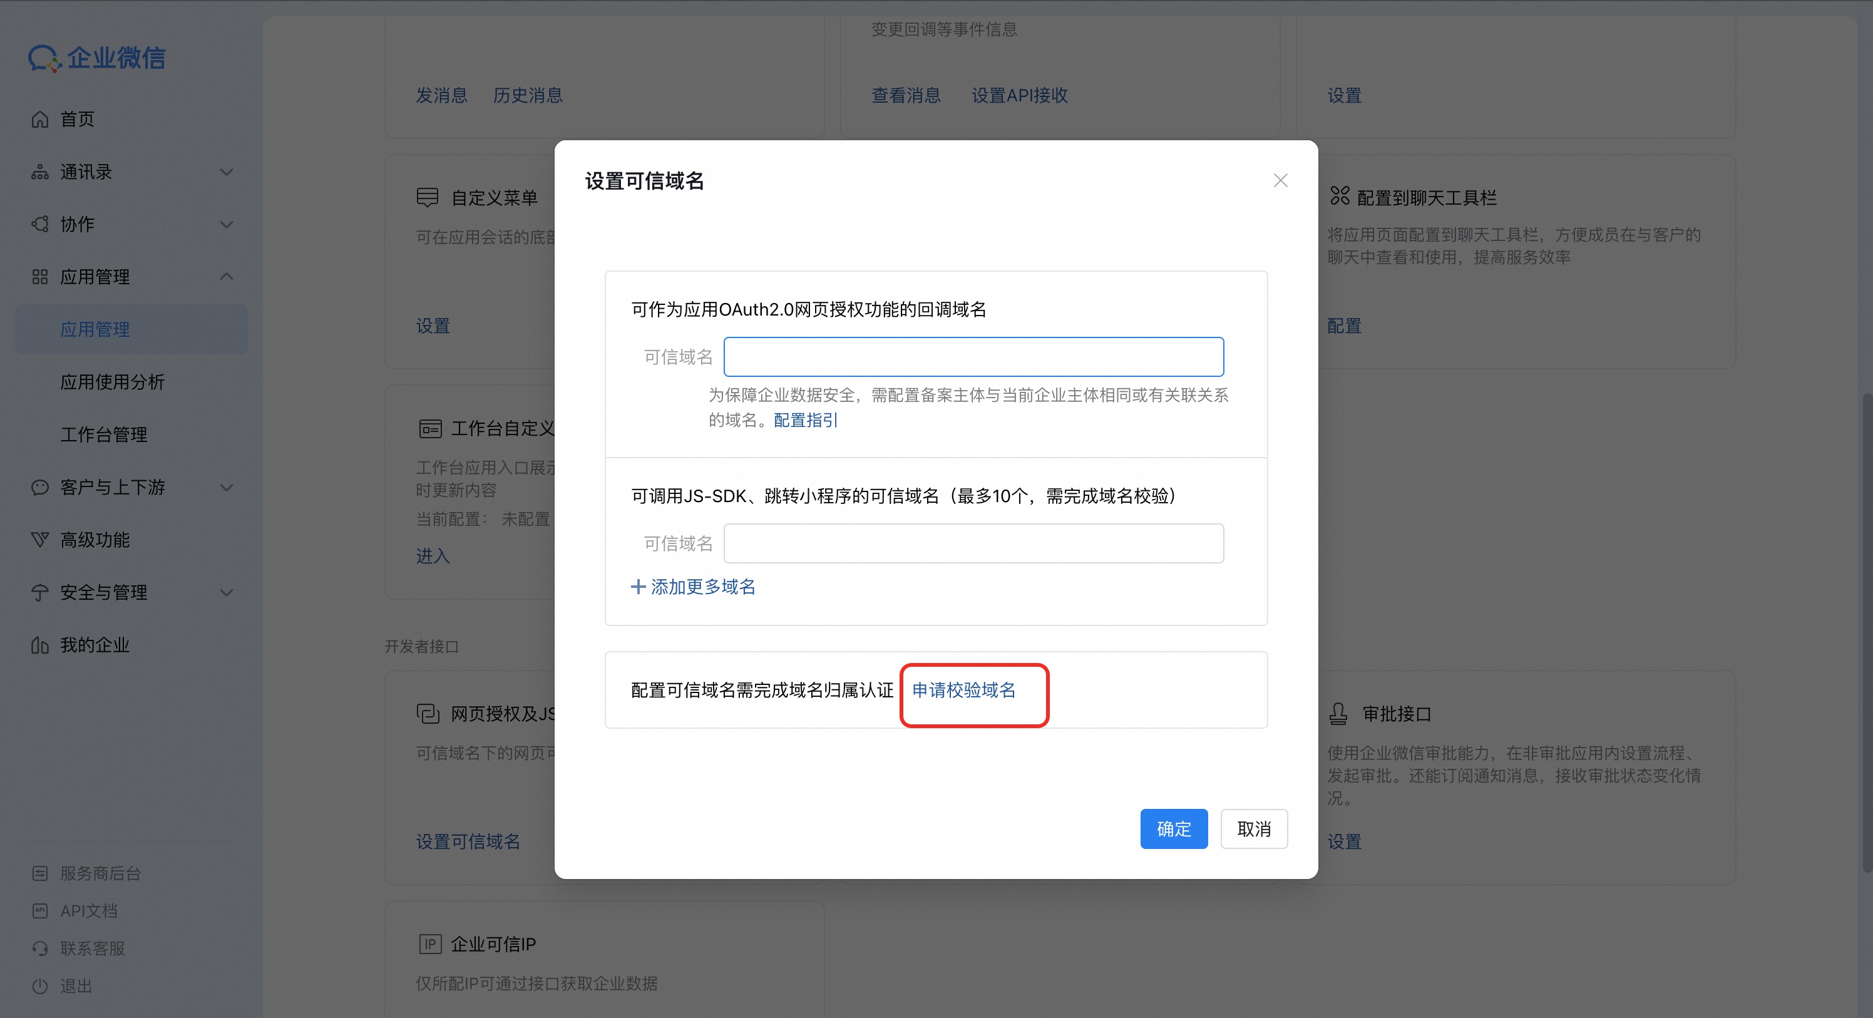
Task: Click the 退出 power icon
Action: coord(40,986)
